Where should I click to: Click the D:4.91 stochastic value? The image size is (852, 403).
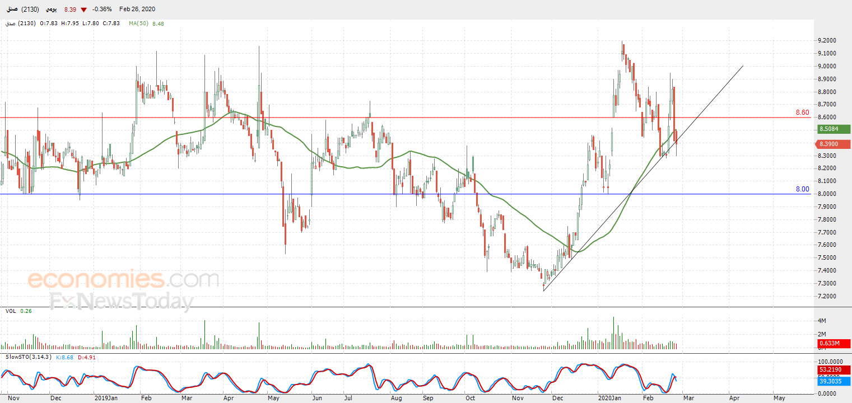pyautogui.click(x=86, y=357)
